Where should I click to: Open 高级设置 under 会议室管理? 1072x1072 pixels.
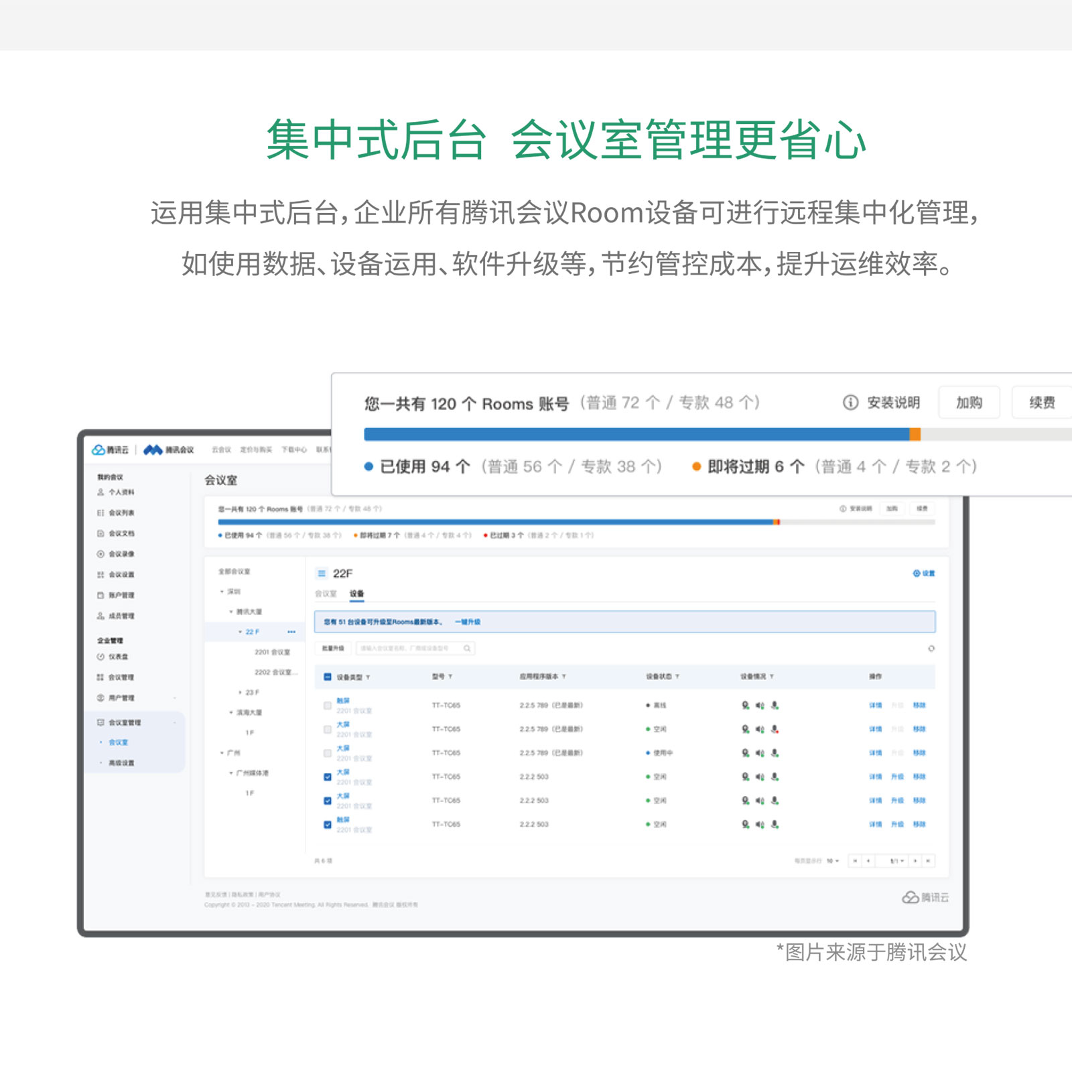121,763
